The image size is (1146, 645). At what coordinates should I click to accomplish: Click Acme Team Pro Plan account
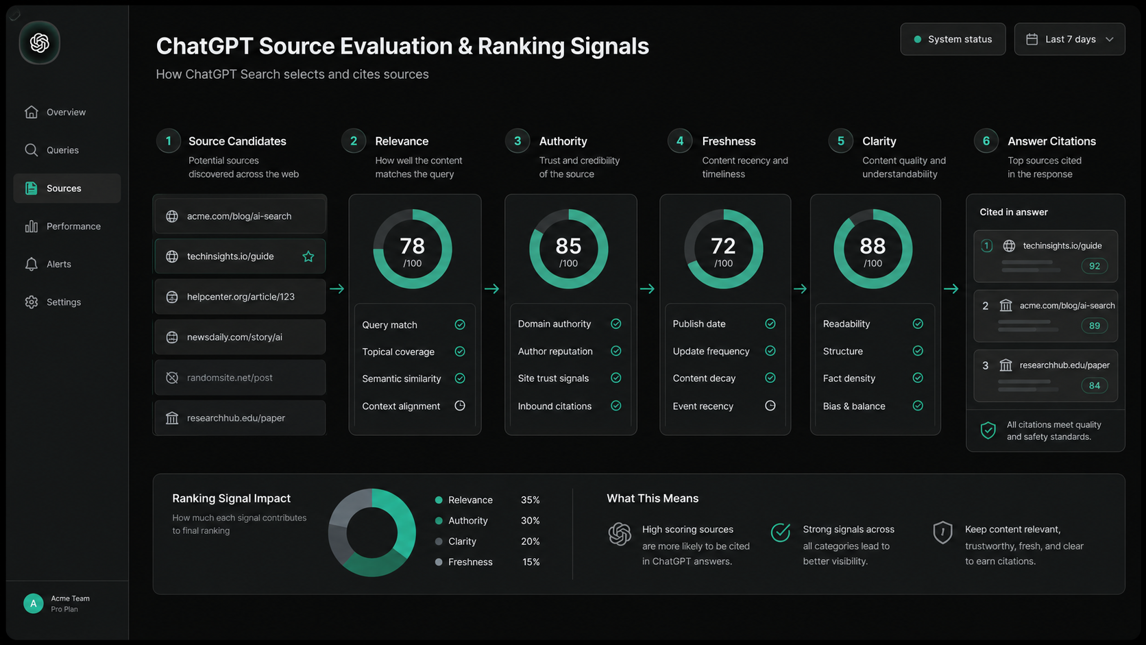pyautogui.click(x=66, y=603)
